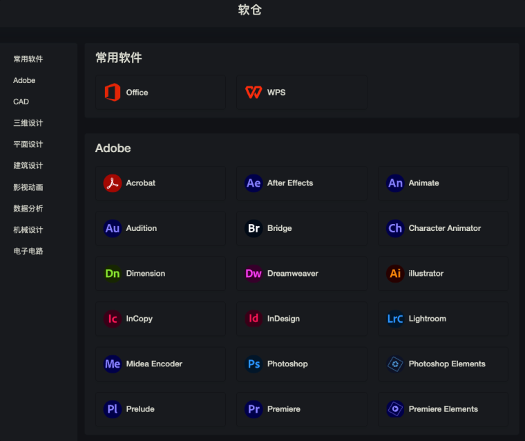The image size is (525, 441).
Task: Click the InCopy text label
Action: click(140, 319)
